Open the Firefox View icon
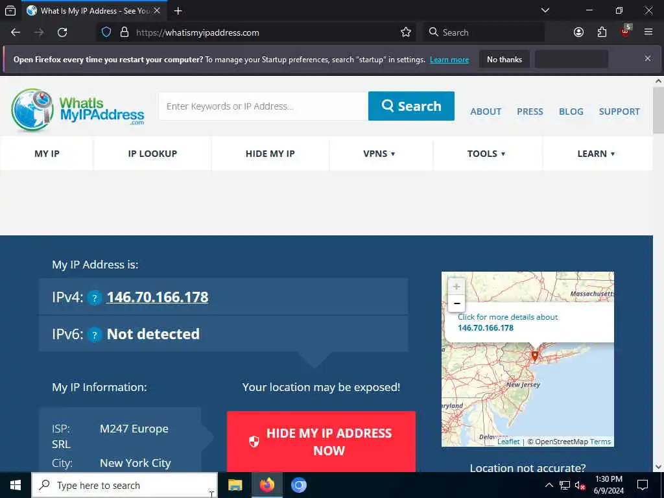This screenshot has width=664, height=498. [10, 10]
